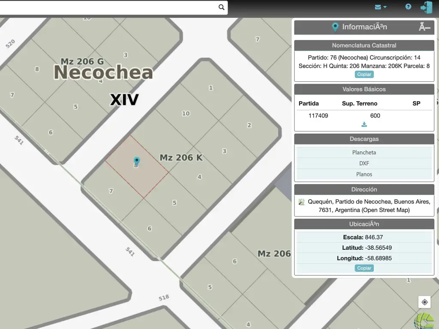Click the green globe logo
Screen dimensions: 439x329
[425, 321]
